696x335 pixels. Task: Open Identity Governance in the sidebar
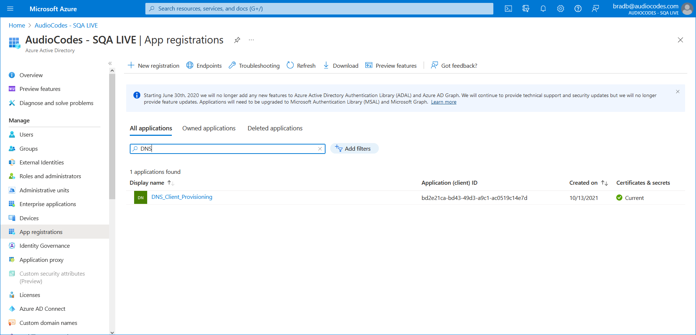click(x=45, y=246)
